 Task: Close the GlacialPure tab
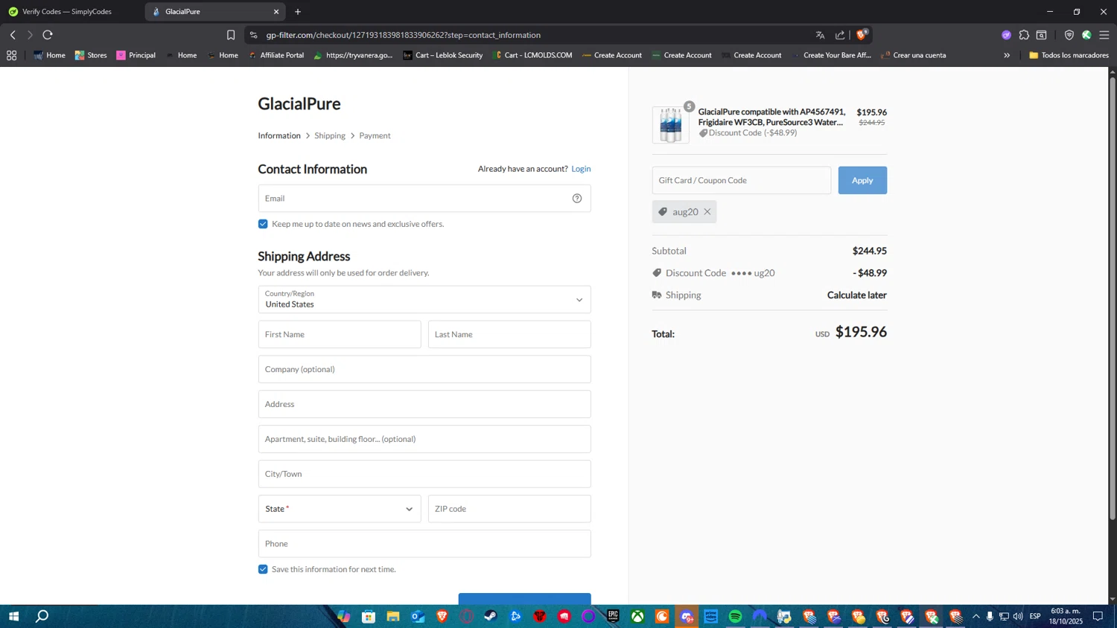276,12
